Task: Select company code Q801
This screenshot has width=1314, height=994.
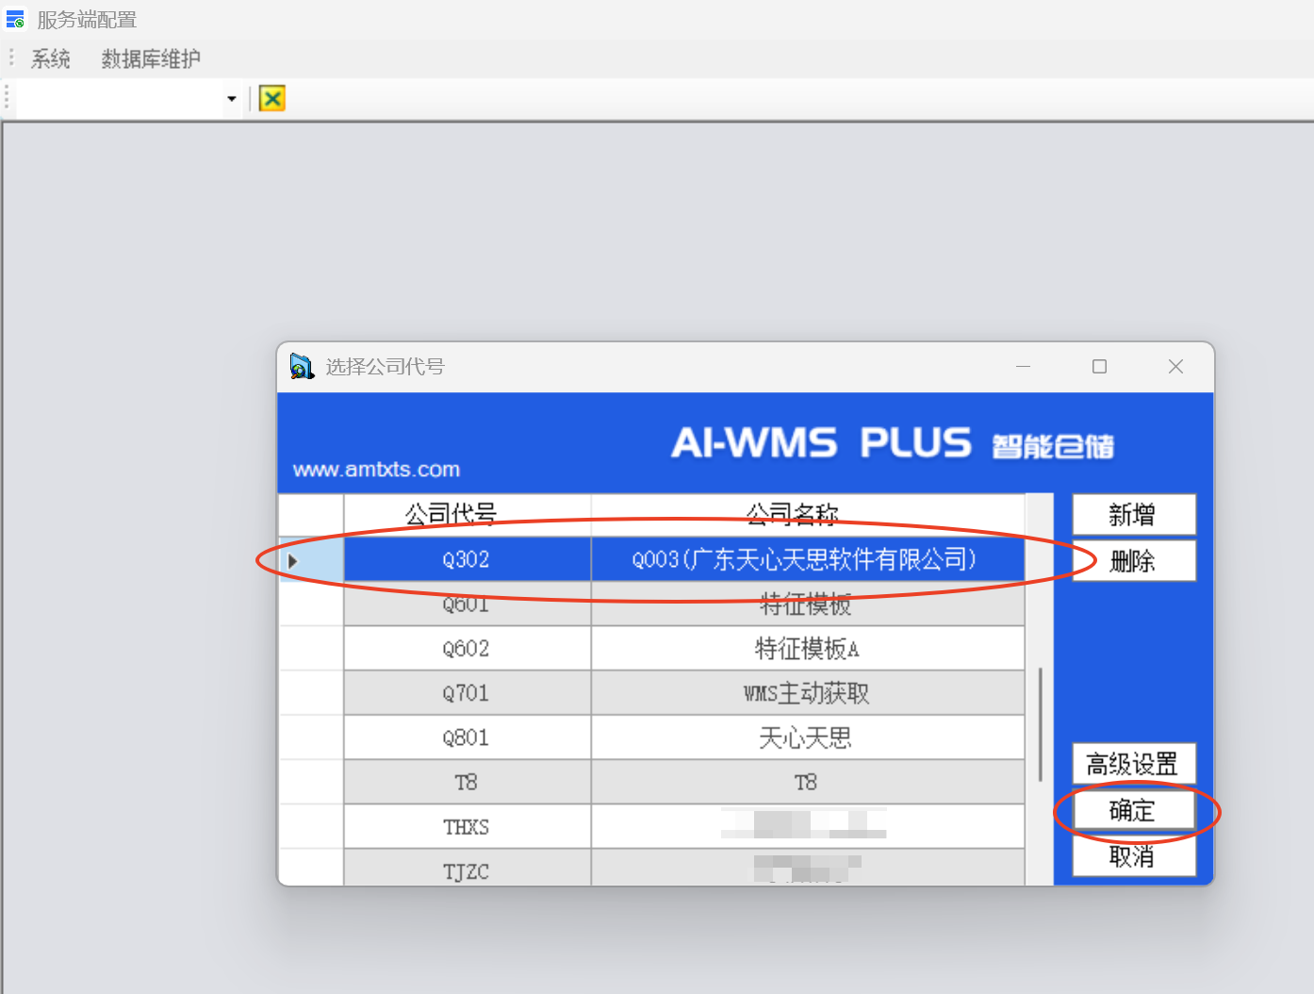Action: coord(467,737)
